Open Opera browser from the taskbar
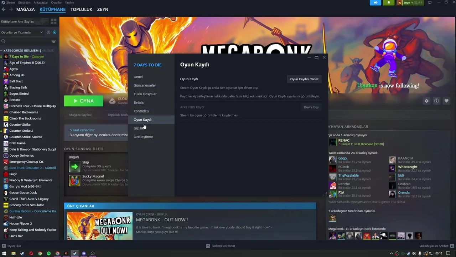Screen dimensions: 456x257 point(31,253)
